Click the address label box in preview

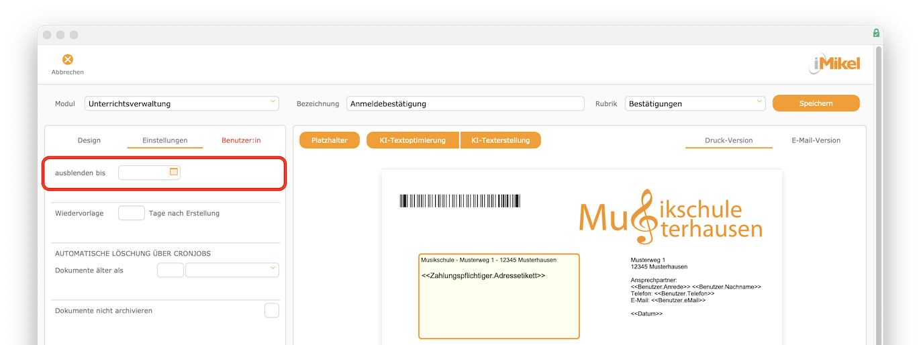pos(499,296)
